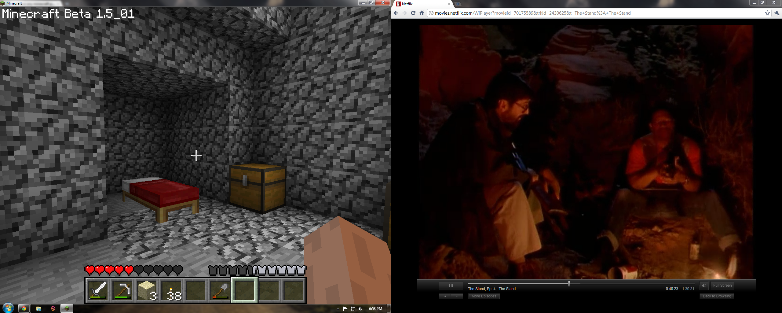Skip to the previous episode in Netflix

coord(445,296)
